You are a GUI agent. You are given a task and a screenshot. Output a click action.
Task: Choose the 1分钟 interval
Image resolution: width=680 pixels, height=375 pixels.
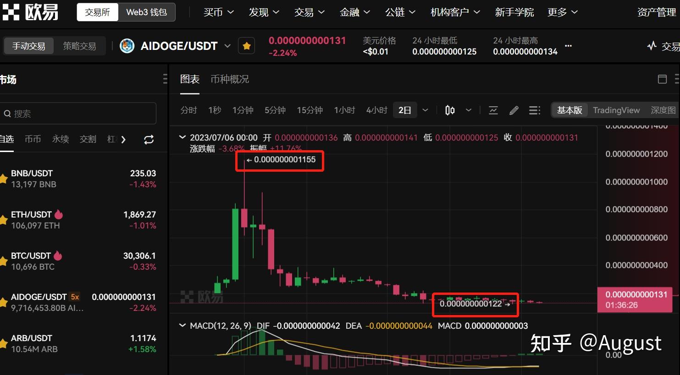(243, 110)
